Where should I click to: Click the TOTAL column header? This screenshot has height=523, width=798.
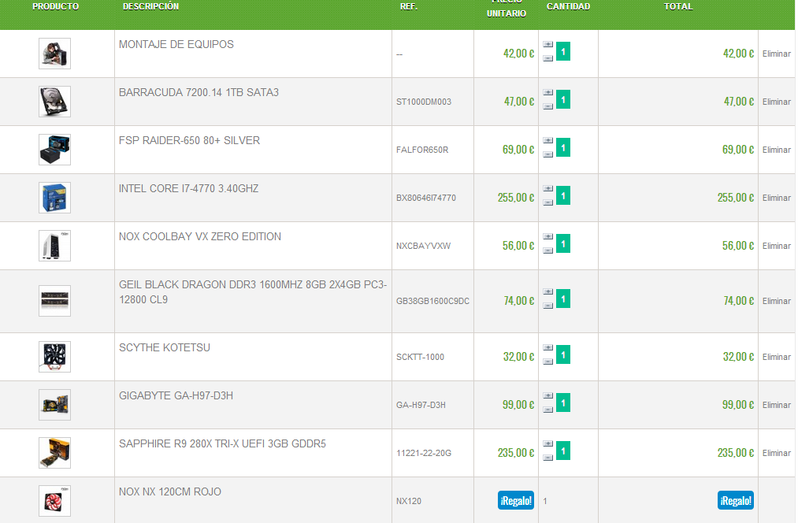point(678,6)
